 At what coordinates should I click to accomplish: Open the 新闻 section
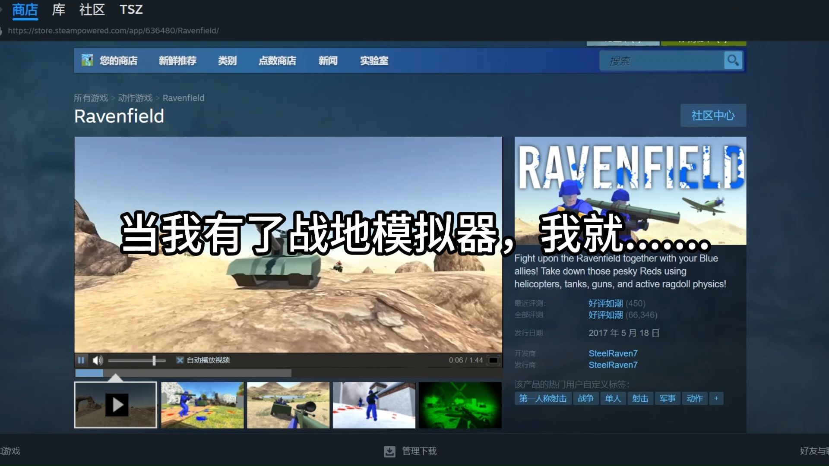coord(328,61)
